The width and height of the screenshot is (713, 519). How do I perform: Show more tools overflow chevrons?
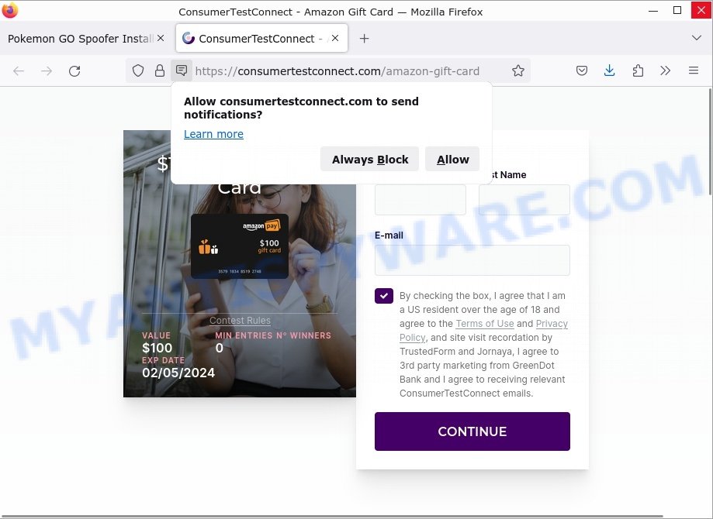[665, 70]
